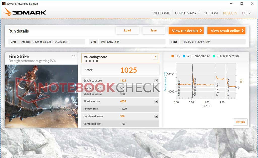Screen dimensions: 258x158
Task: Collapse the Combined score section
Action: coord(156,116)
